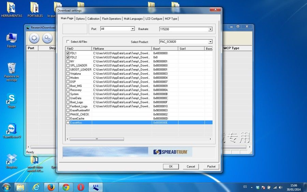Open Windows Explorer from taskbar

[x=20, y=187]
